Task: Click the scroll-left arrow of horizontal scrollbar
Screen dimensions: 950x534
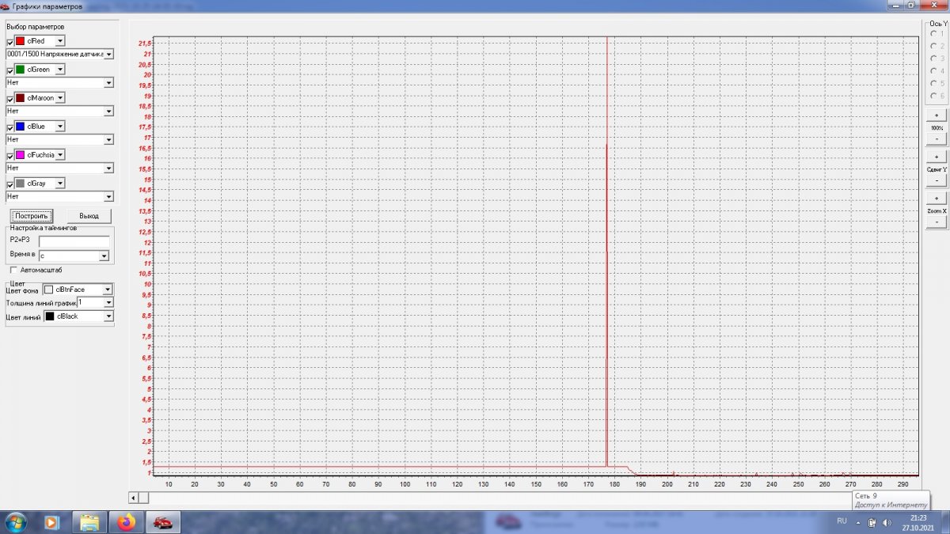Action: [x=134, y=498]
